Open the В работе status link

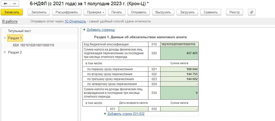pos(10,21)
